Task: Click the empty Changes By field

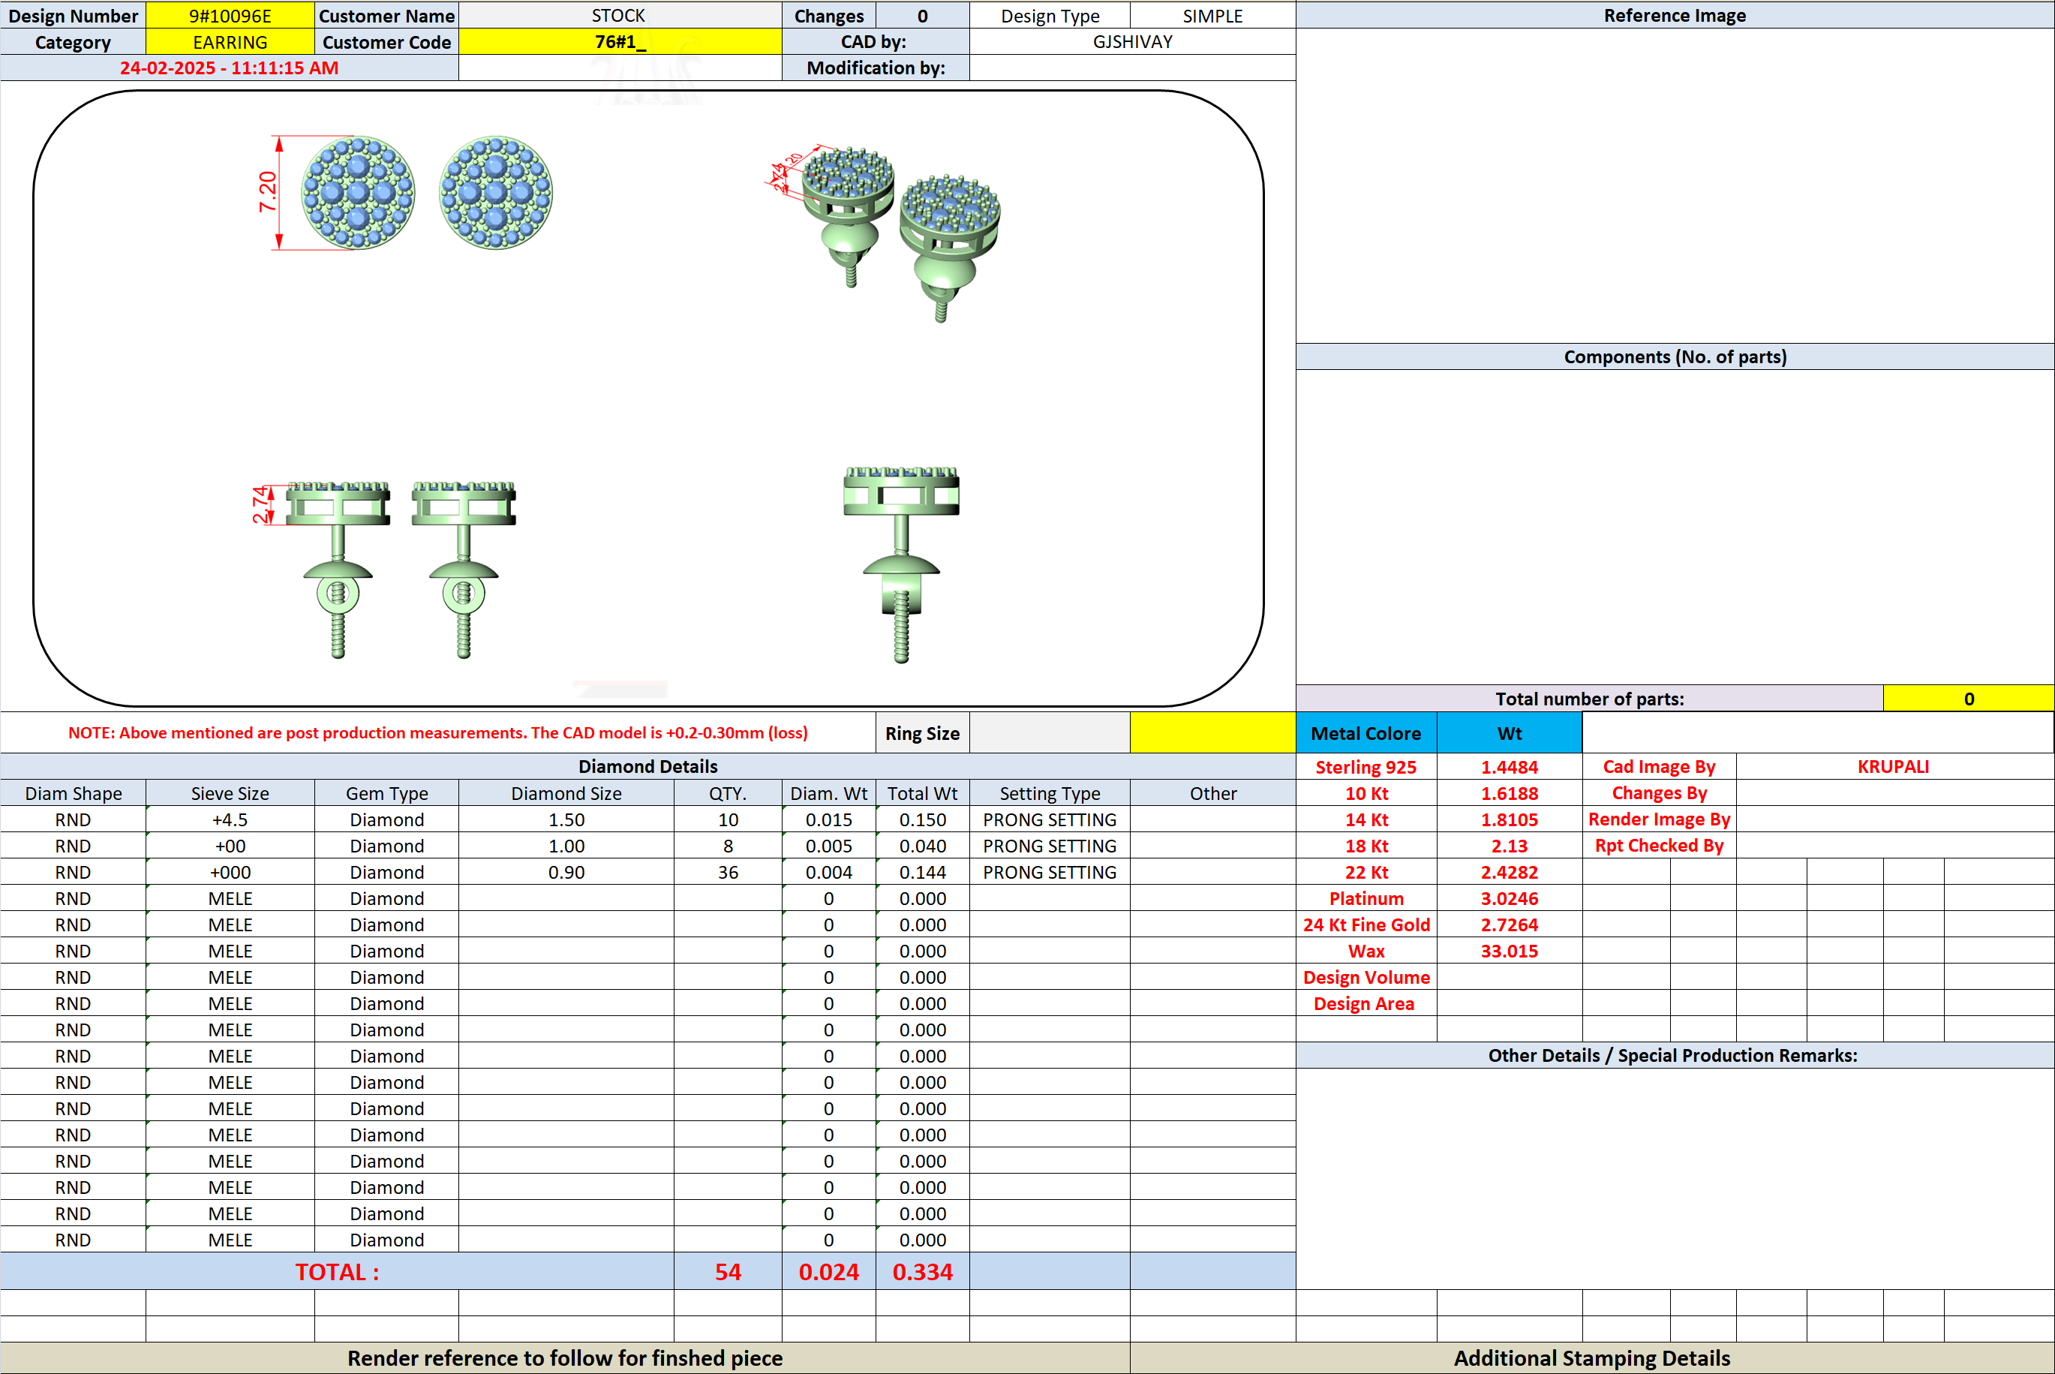Action: (1894, 793)
